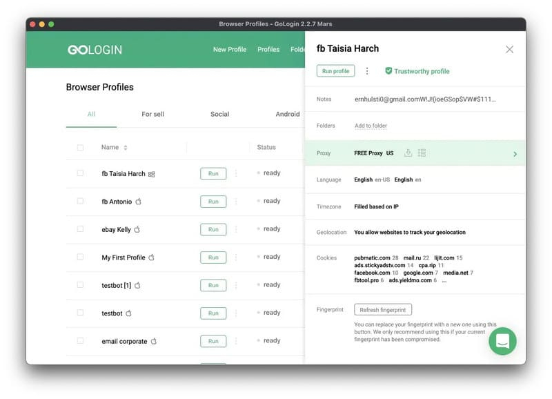This screenshot has height=399, width=552.
Task: Click the Run profile button
Action: 335,71
